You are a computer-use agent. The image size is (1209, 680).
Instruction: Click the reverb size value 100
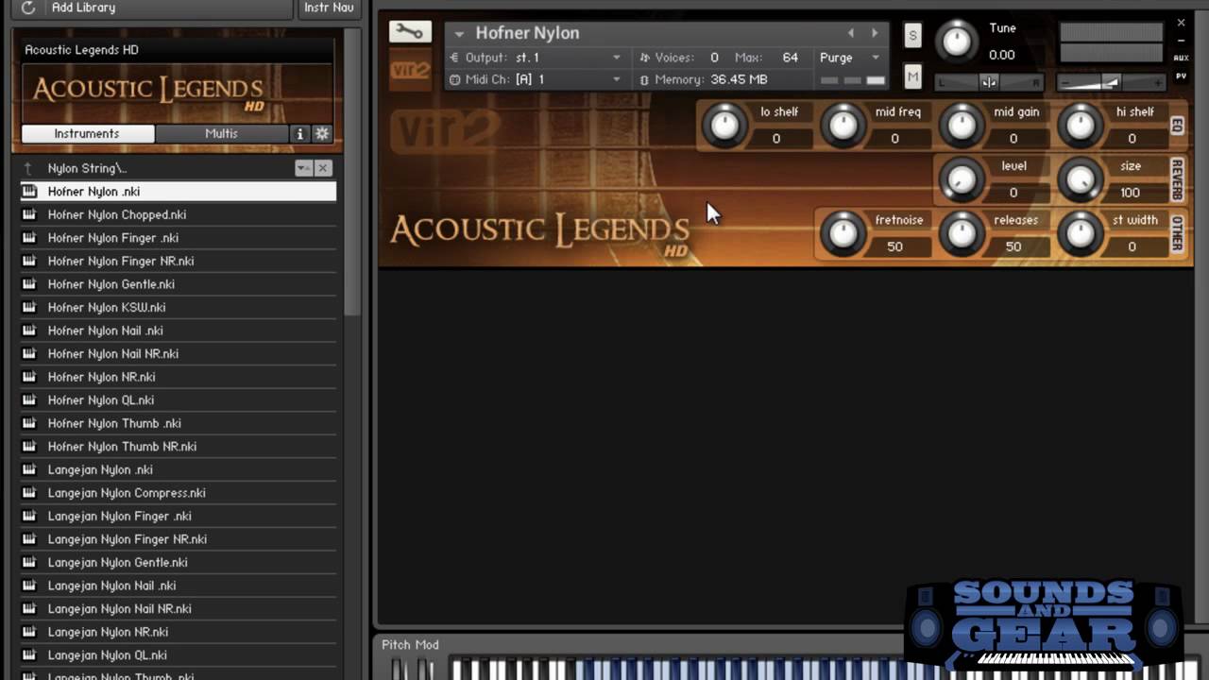click(1131, 193)
